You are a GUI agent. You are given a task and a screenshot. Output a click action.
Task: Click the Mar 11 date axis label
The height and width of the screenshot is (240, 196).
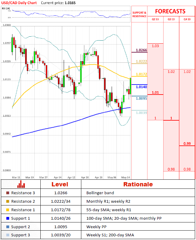coord(16,177)
